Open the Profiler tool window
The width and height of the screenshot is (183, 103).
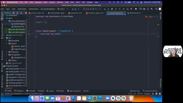60,91
